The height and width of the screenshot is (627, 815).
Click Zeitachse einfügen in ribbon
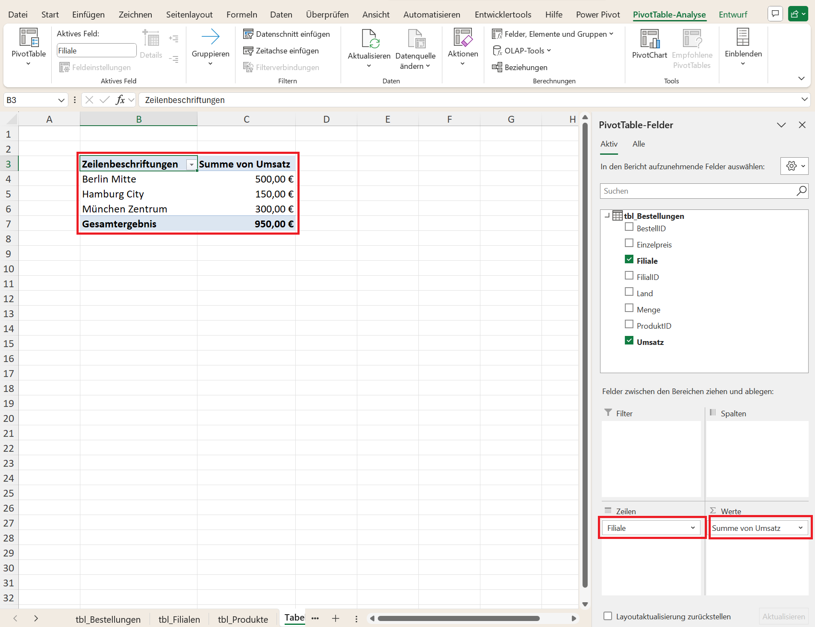281,51
